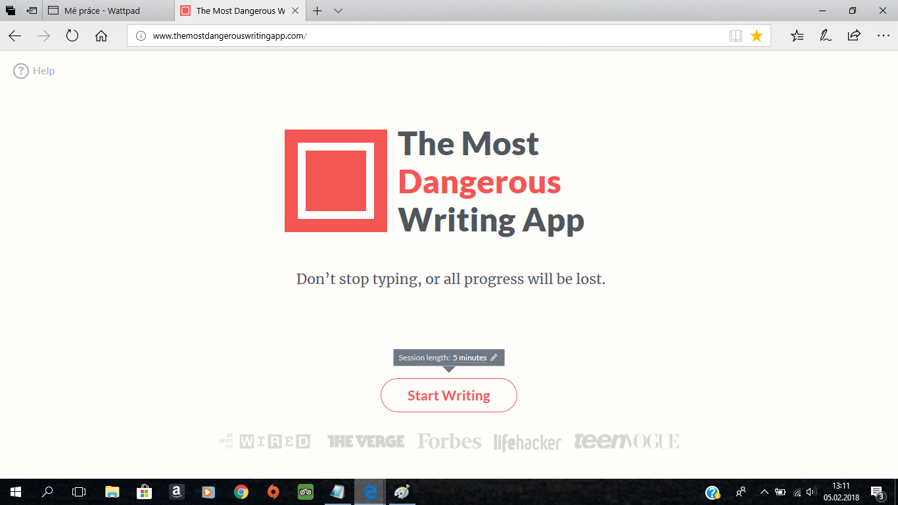Check battery status icon

[780, 492]
